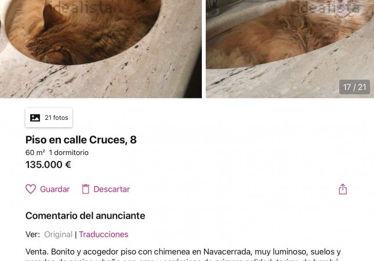Switch to the Traducciones view
Image resolution: width=374 pixels, height=261 pixels.
(x=104, y=234)
